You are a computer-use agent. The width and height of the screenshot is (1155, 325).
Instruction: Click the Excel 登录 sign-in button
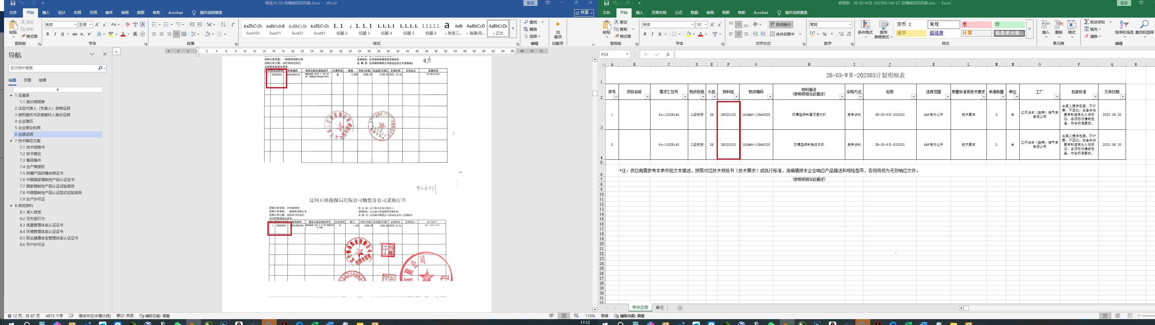click(1124, 3)
